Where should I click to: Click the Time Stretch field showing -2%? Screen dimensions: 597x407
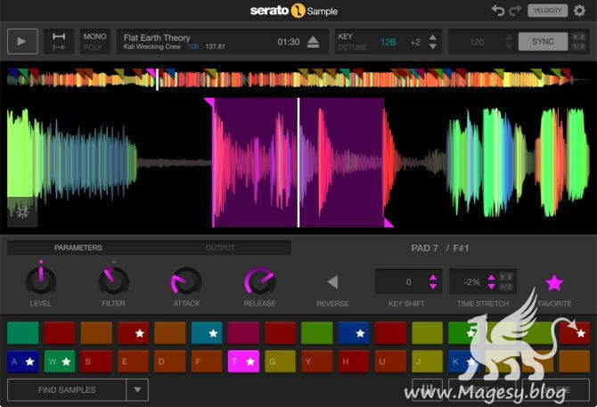click(471, 281)
